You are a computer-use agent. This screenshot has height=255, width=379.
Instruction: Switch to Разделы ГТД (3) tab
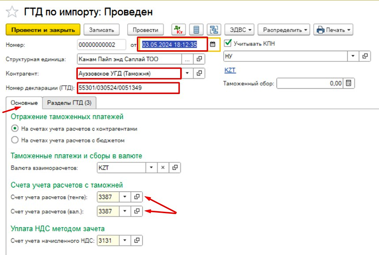tap(69, 103)
